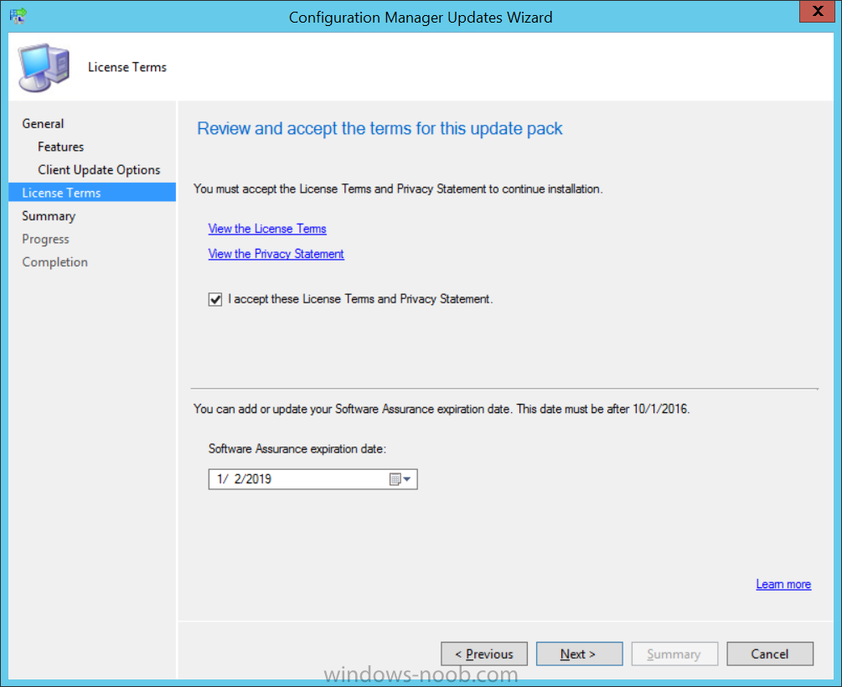Select Completion step in sidebar
This screenshot has height=687, width=842.
coord(54,262)
